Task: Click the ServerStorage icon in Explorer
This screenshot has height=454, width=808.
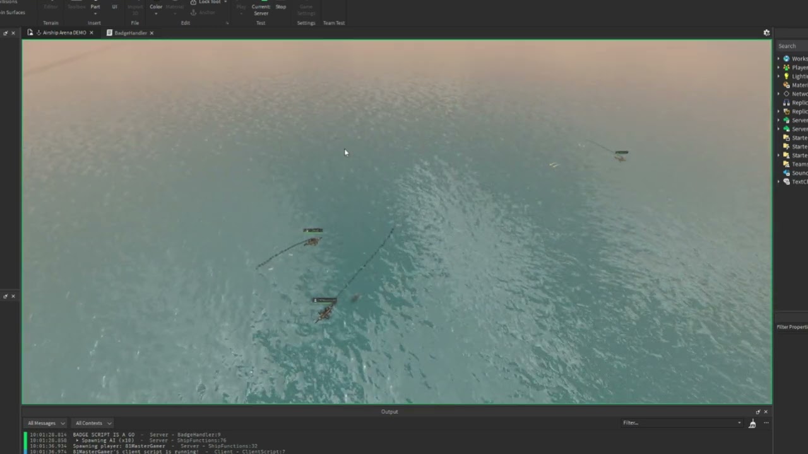Action: 786,129
